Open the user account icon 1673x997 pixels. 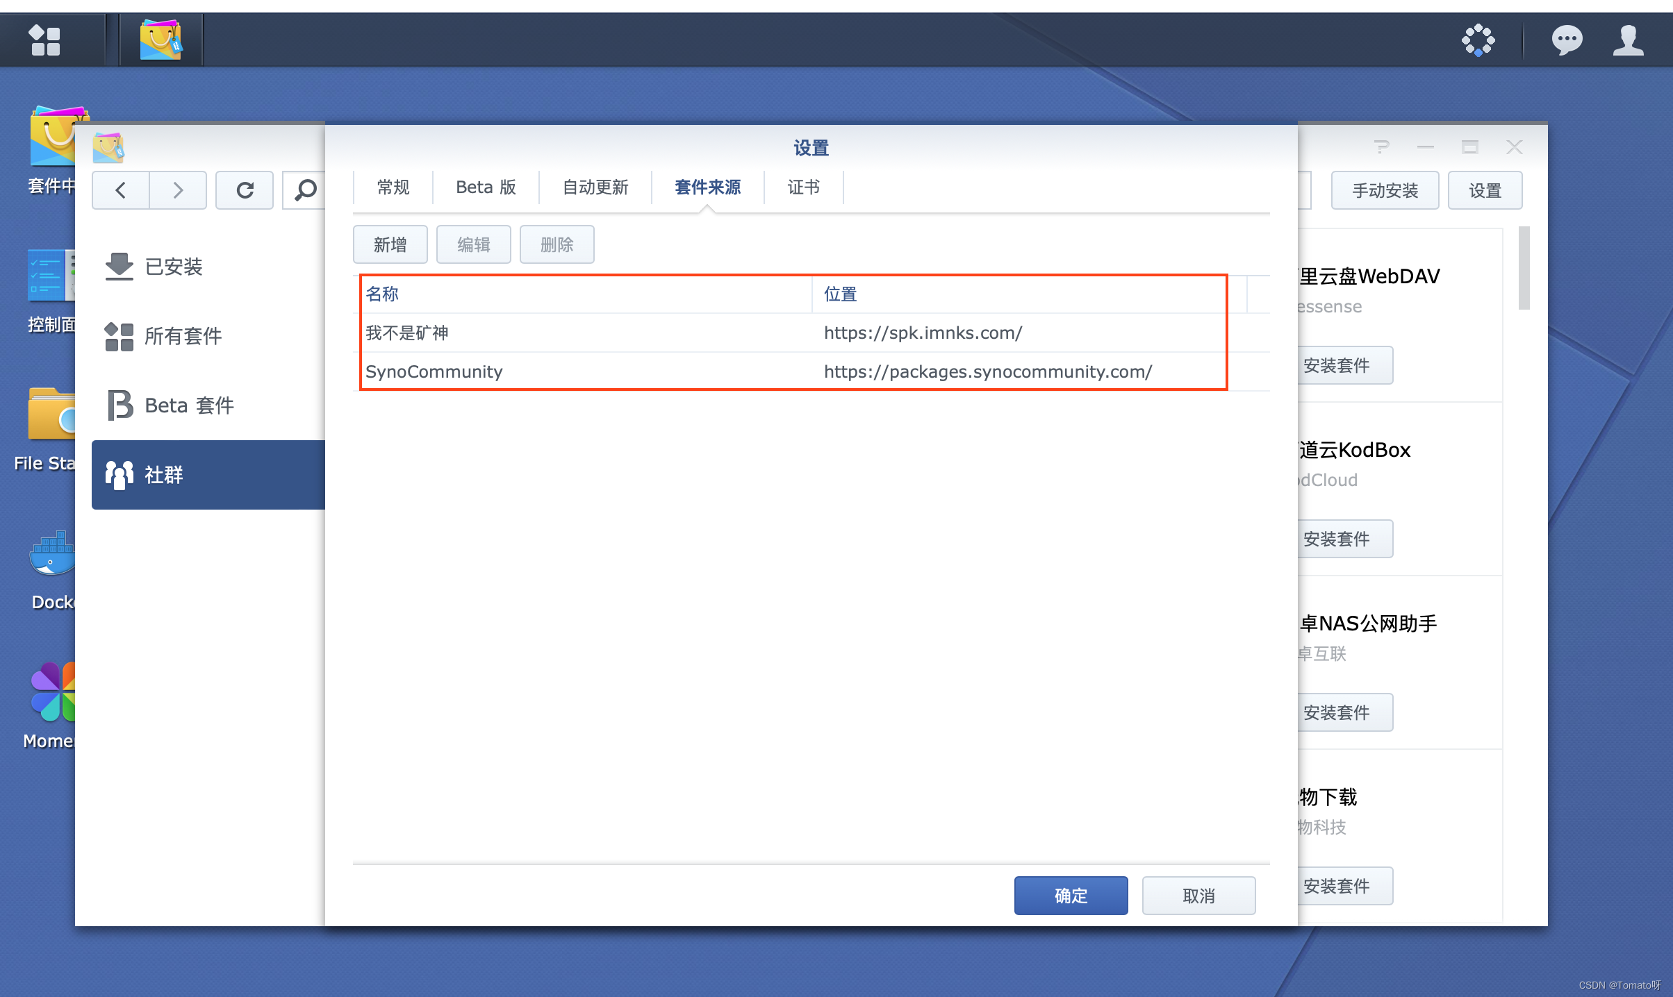(x=1628, y=40)
